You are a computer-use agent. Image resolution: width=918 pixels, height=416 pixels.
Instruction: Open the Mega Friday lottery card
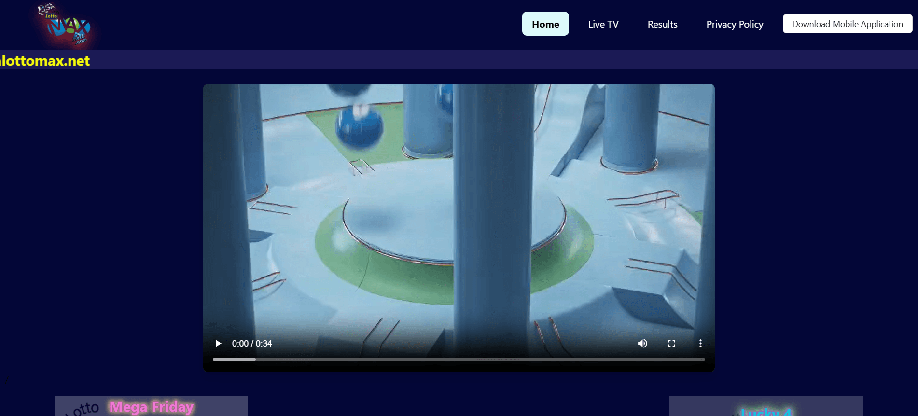point(151,406)
